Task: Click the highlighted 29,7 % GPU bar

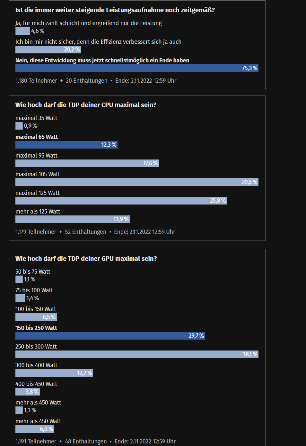Action: [x=110, y=336]
